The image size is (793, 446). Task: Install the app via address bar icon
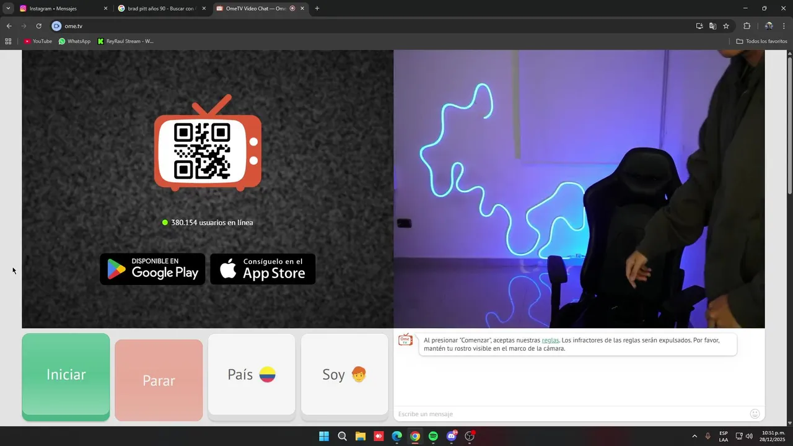[699, 26]
